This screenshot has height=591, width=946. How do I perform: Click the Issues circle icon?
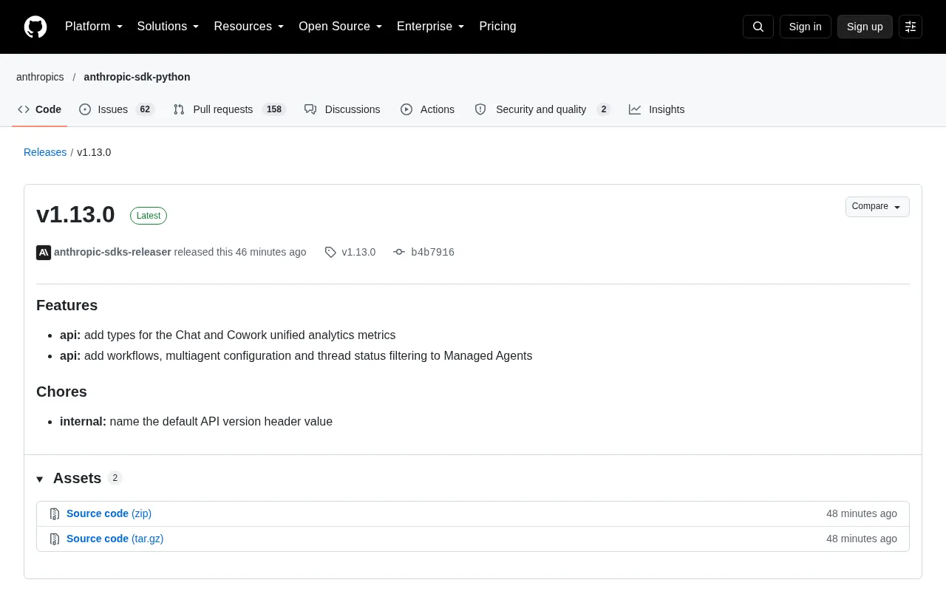click(x=85, y=109)
